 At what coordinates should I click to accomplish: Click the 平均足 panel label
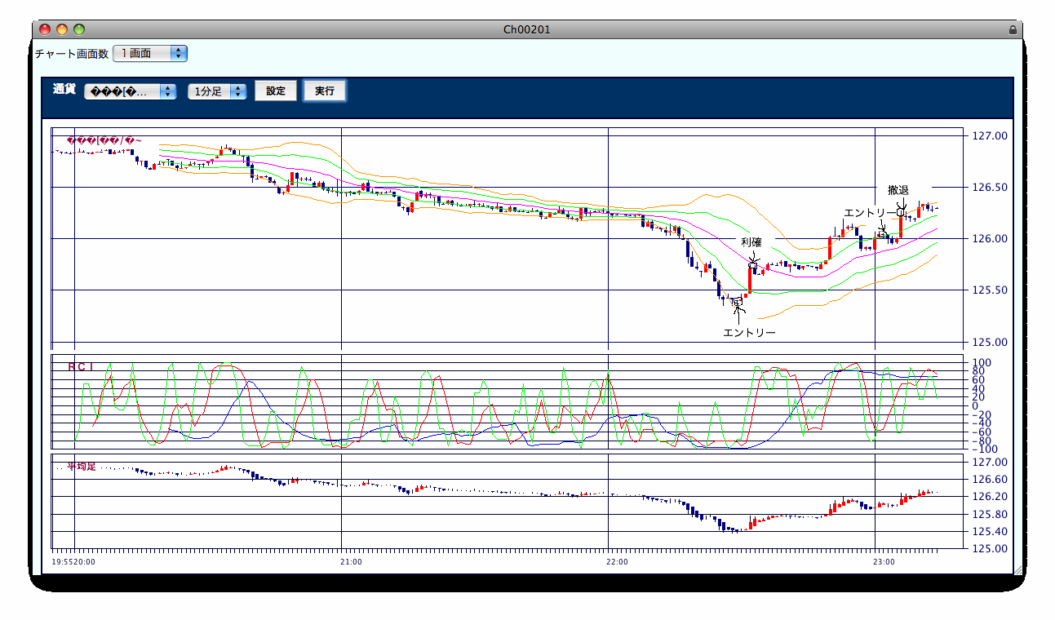point(81,467)
